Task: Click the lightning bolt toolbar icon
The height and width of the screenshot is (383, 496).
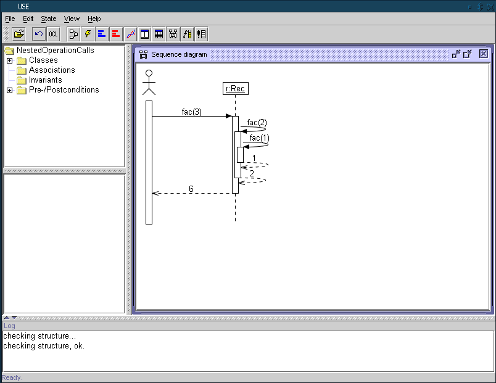Action: click(88, 34)
